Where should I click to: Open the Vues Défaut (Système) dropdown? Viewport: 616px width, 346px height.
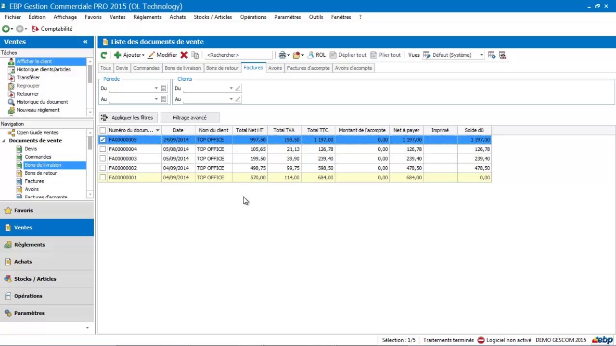point(481,55)
